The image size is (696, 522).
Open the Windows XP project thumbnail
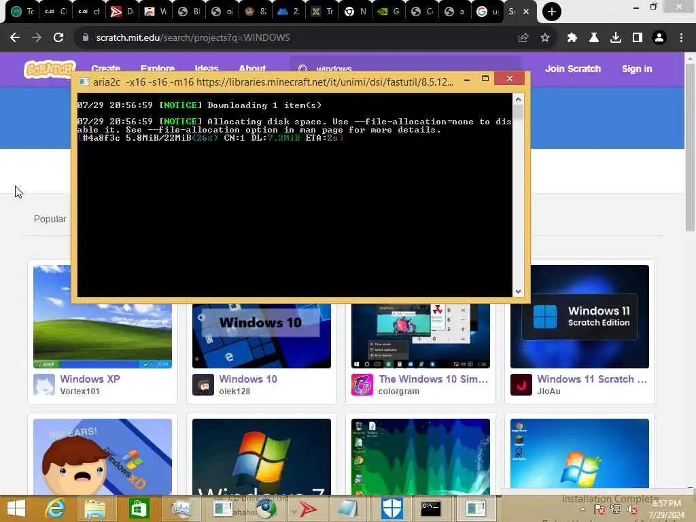coord(103,336)
